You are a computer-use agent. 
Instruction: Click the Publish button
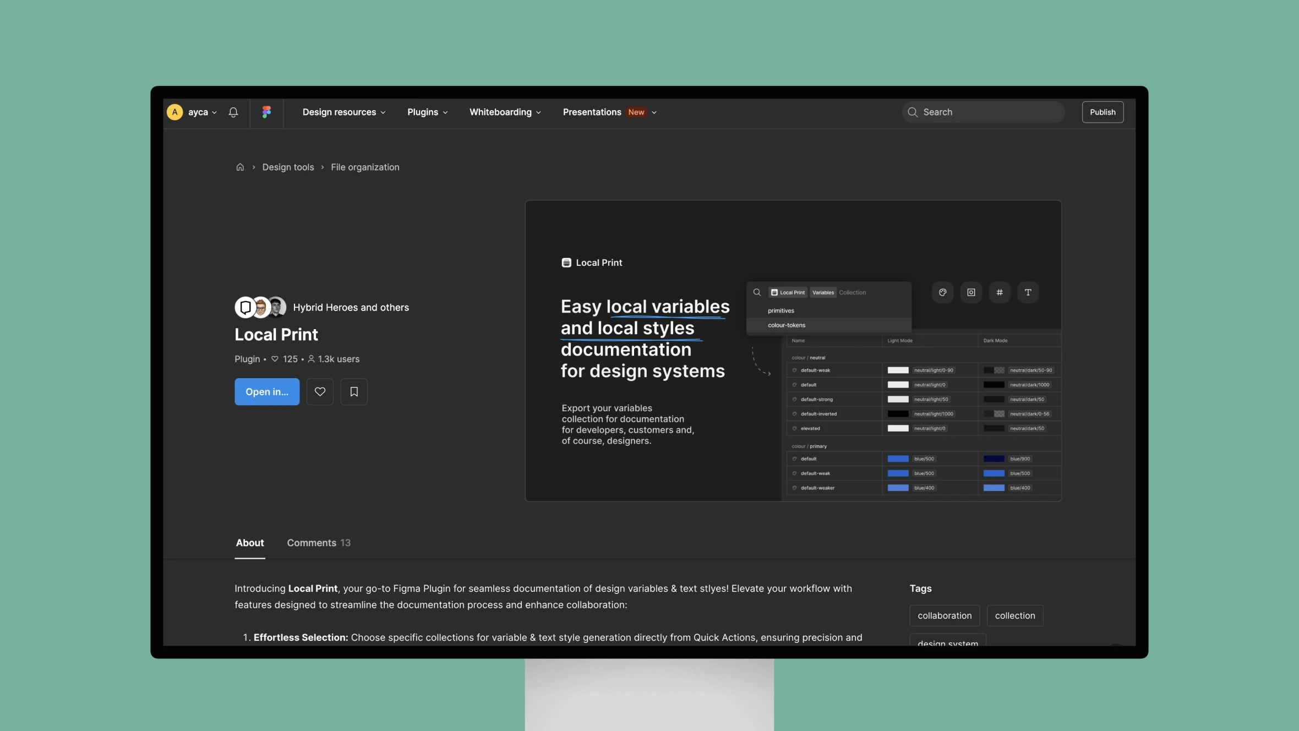click(x=1102, y=112)
